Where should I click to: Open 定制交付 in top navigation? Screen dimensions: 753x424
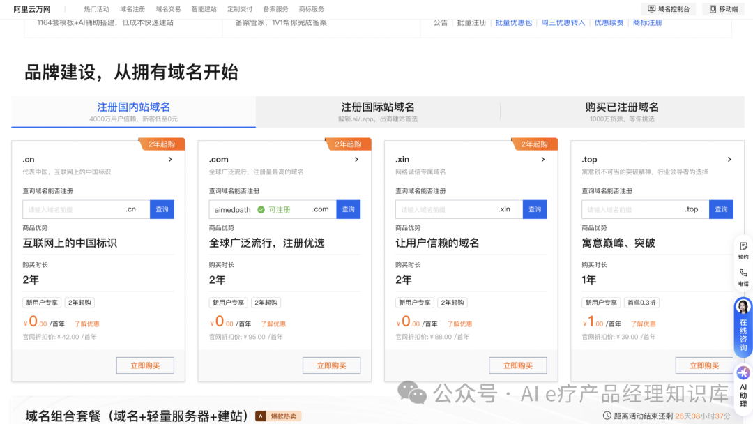pos(240,9)
